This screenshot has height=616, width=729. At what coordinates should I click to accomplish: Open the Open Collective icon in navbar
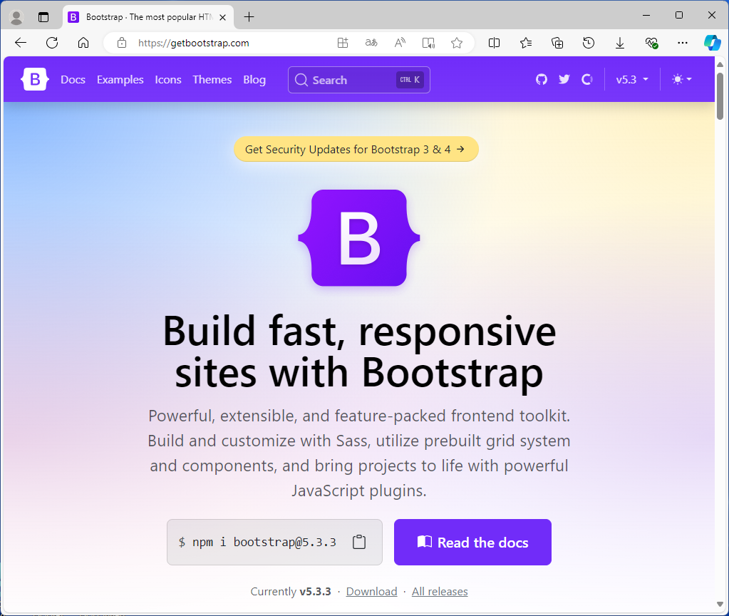587,80
